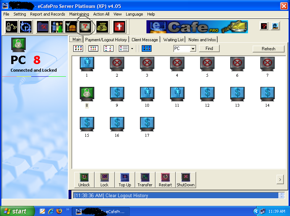This screenshot has height=216, width=290.
Task: Click the ShutDown button
Action: click(x=186, y=180)
